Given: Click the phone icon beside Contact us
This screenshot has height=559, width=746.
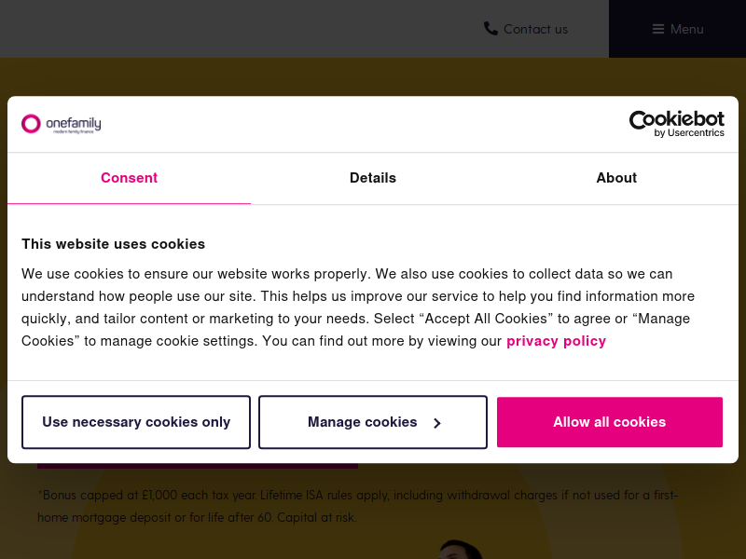Looking at the screenshot, I should coord(490,29).
